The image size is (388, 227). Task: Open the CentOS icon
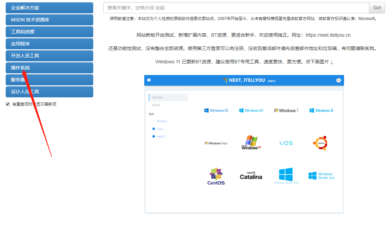click(216, 176)
